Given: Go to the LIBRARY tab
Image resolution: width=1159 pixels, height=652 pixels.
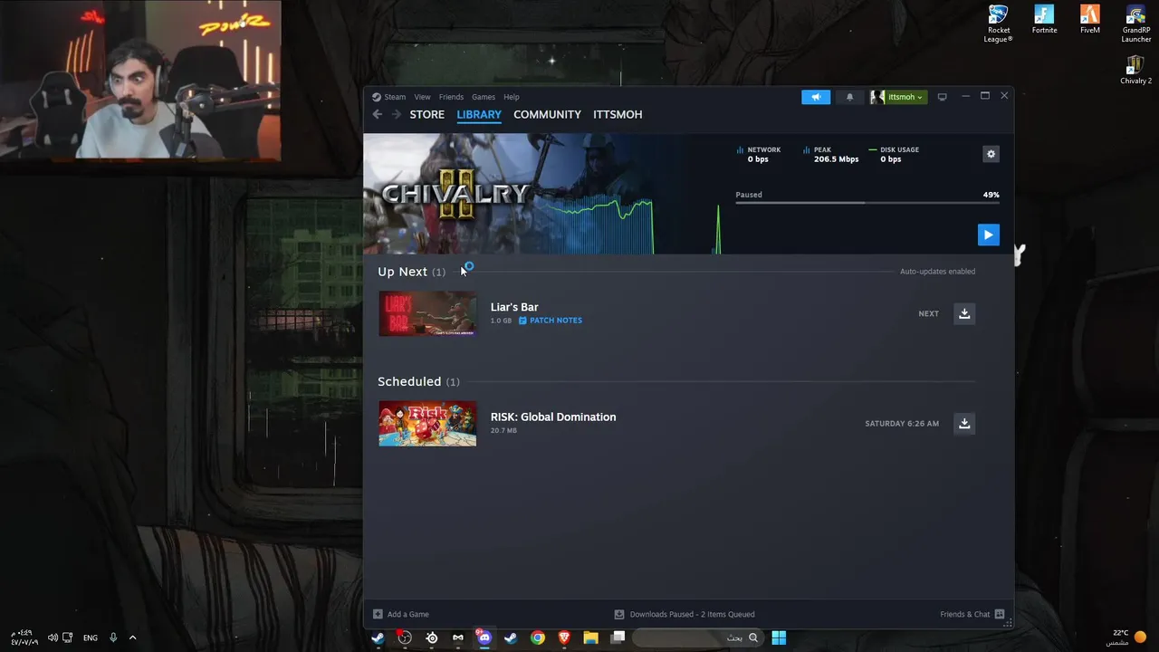Looking at the screenshot, I should pos(479,114).
